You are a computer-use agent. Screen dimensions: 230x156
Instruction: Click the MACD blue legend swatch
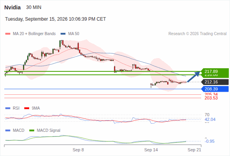tap(8, 131)
